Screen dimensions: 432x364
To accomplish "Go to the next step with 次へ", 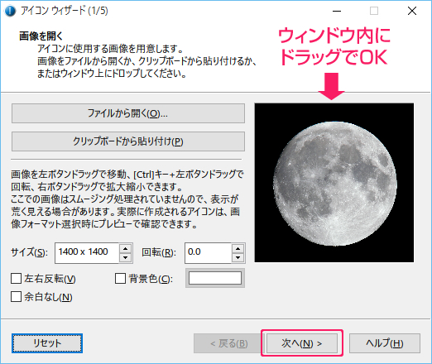I will [x=302, y=343].
